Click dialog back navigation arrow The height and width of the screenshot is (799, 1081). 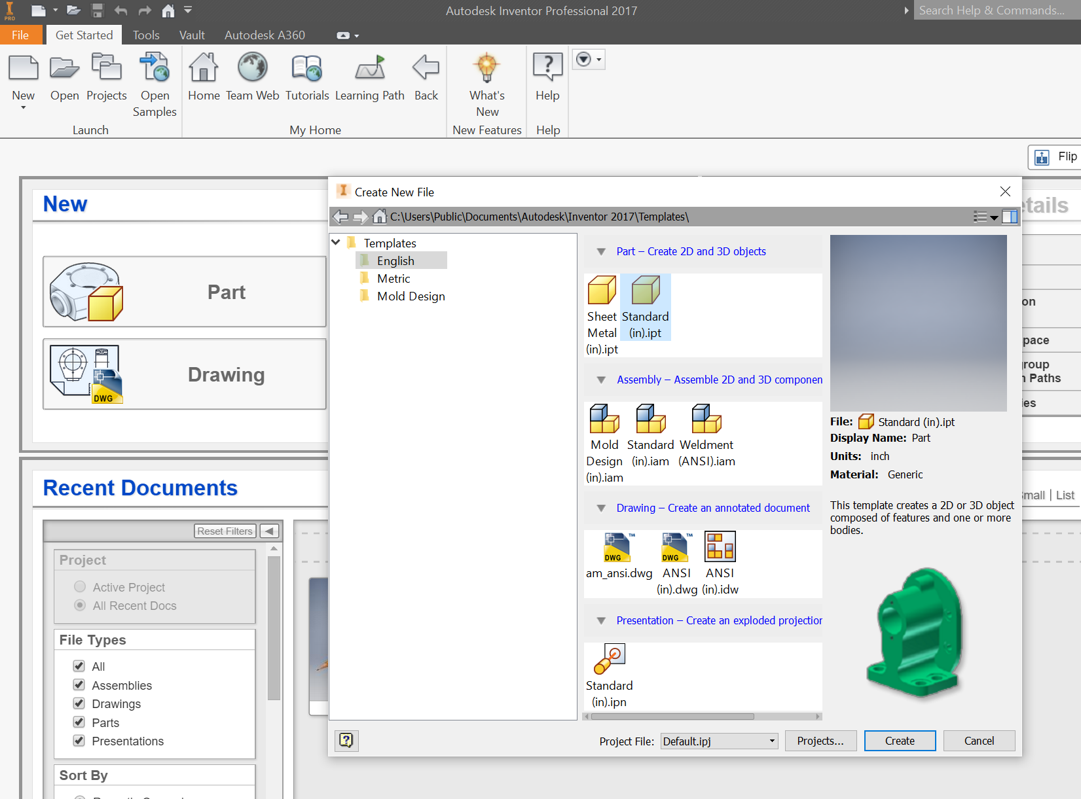(x=340, y=217)
